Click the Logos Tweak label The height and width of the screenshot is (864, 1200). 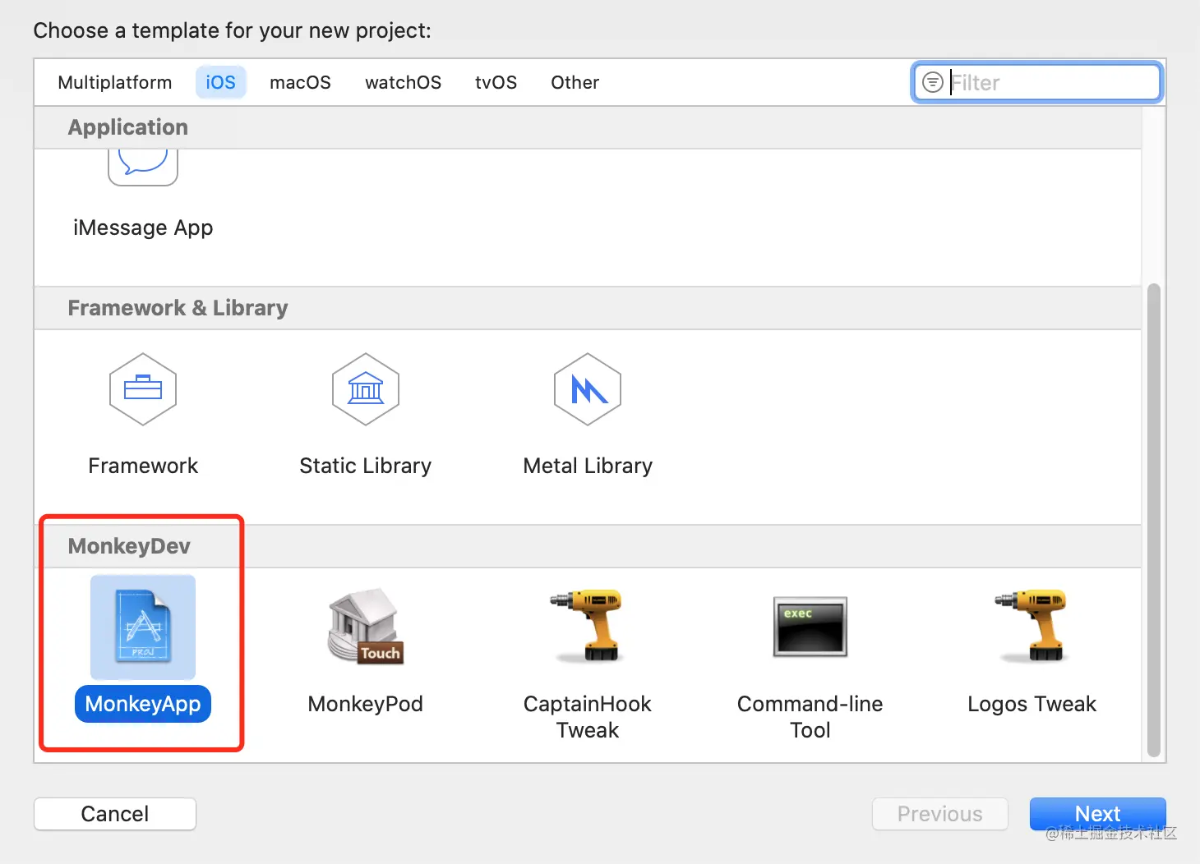pos(1032,704)
